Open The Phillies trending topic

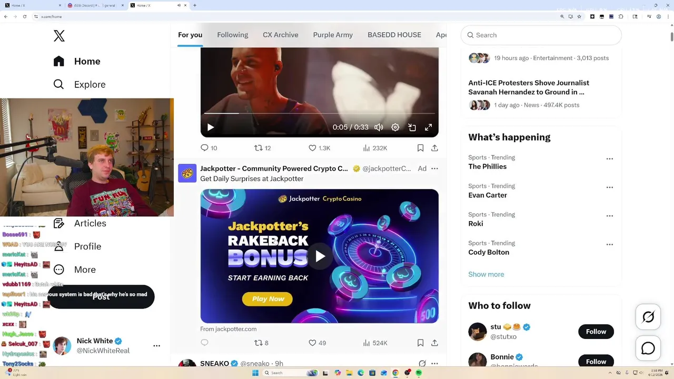click(488, 166)
